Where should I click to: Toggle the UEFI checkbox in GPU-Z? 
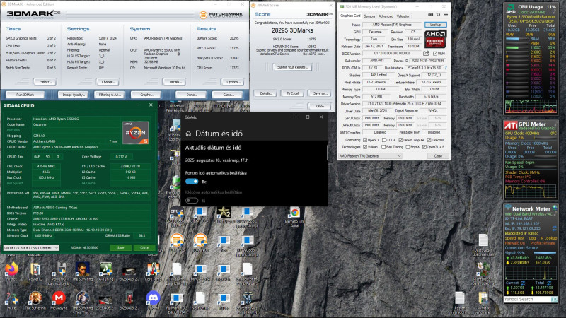pyautogui.click(x=435, y=54)
